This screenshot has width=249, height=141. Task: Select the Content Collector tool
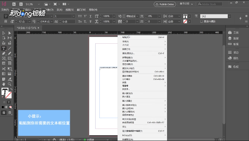[4, 43]
